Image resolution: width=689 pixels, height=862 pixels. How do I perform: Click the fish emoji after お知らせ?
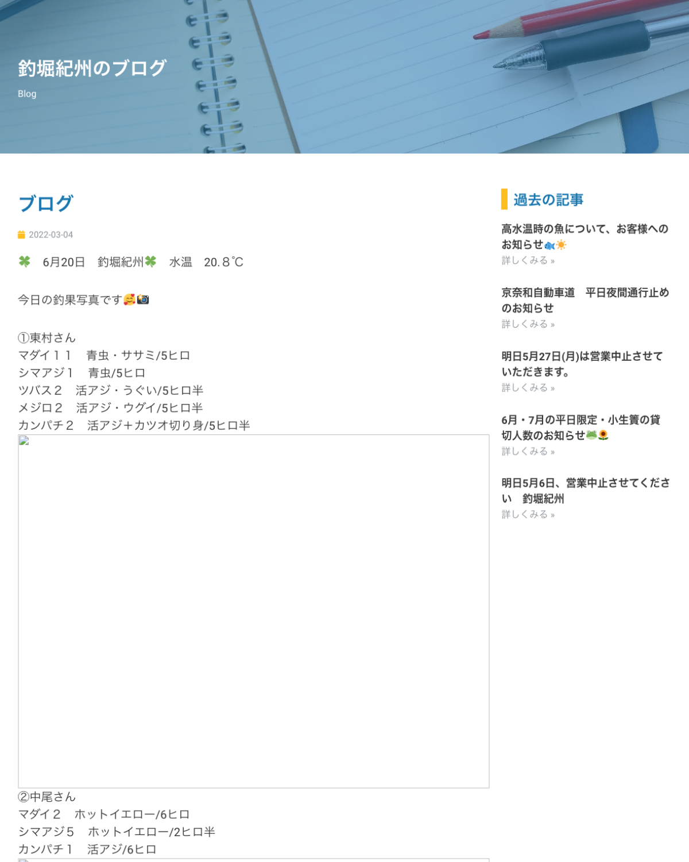point(549,245)
